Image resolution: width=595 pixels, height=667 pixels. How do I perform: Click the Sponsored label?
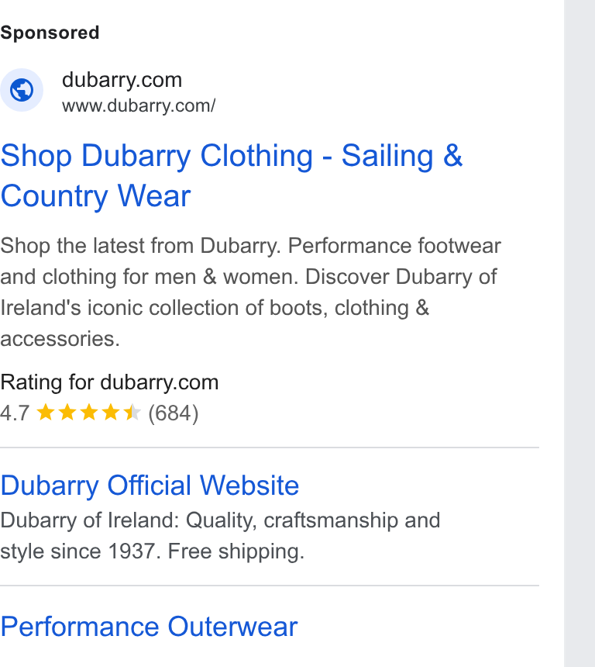point(50,33)
